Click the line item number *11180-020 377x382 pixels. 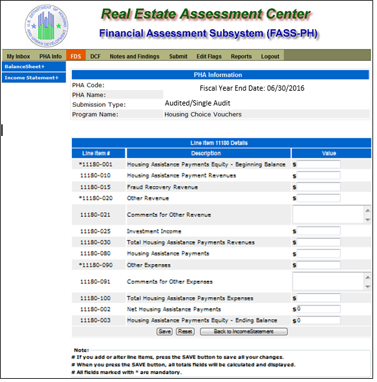96,198
